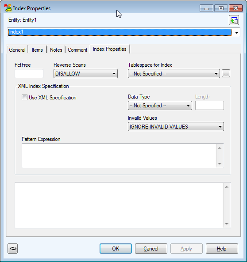247x262 pixels.
Task: Open Help for this dialog
Action: tap(222, 248)
